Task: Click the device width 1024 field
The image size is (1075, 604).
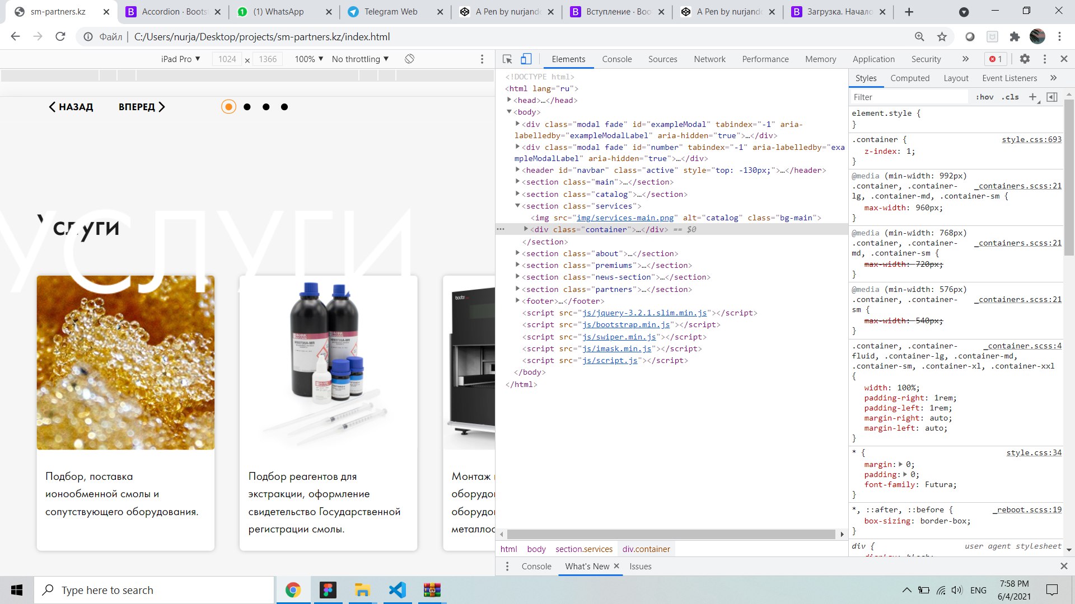Action: pyautogui.click(x=227, y=59)
